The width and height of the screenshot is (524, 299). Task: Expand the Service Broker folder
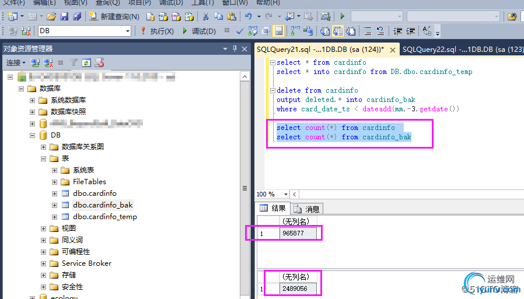(x=43, y=263)
